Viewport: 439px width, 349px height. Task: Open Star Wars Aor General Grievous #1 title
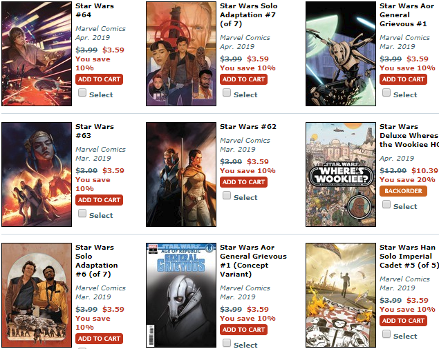pyautogui.click(x=407, y=14)
